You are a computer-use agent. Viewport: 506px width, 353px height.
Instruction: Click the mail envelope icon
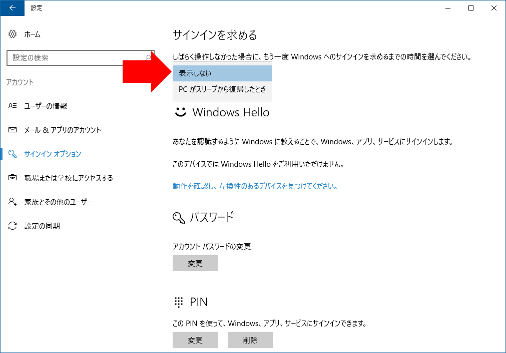(13, 130)
